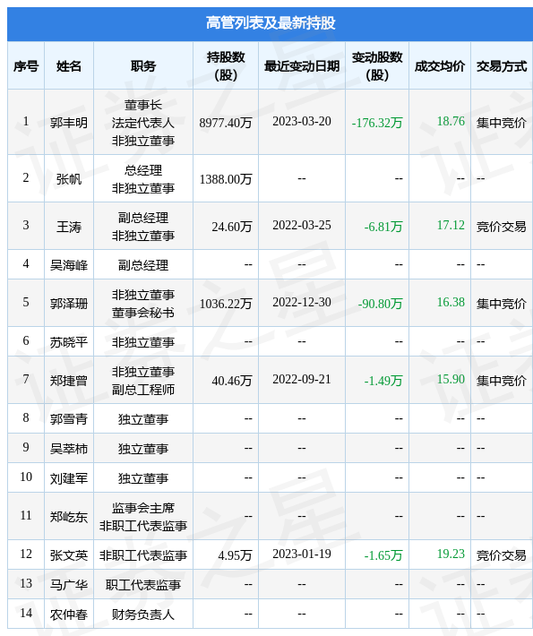
Task: Click the change value -176.32万
Action: [x=377, y=122]
